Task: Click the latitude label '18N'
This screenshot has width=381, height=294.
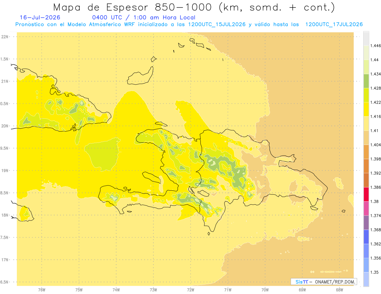Action: (4, 215)
